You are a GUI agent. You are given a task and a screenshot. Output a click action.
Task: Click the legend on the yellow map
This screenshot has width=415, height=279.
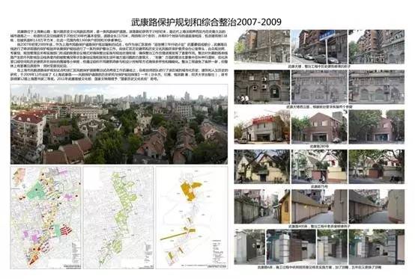[x=219, y=251]
